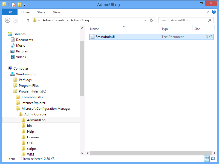Select the Windows (C:) drive
The image size is (219, 164).
coord(26,74)
